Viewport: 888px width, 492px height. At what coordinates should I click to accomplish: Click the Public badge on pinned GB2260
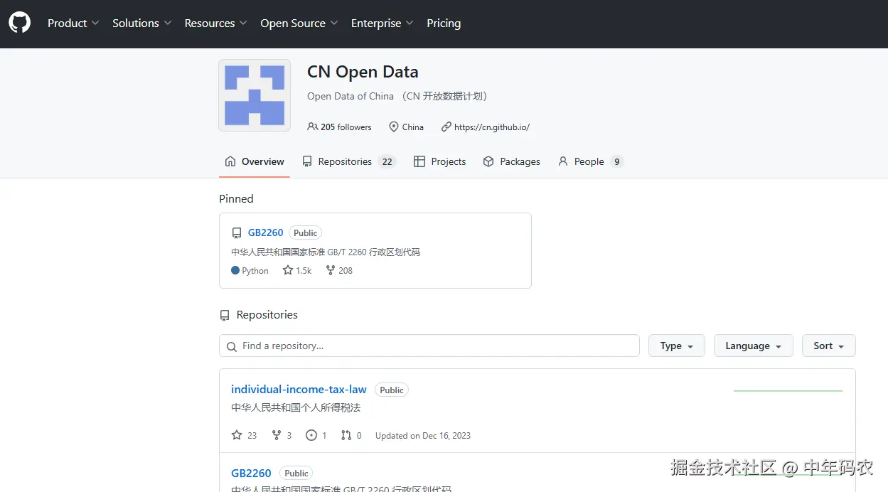pos(306,232)
